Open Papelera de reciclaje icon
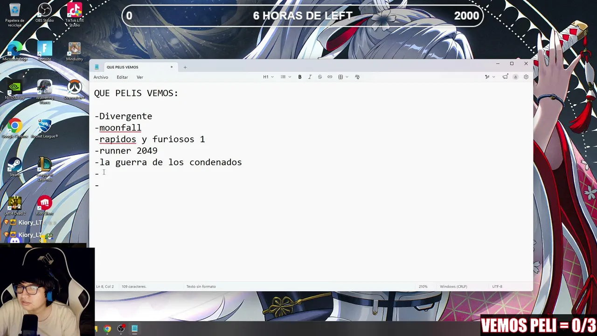Viewport: 597px width, 336px height. pyautogui.click(x=15, y=14)
